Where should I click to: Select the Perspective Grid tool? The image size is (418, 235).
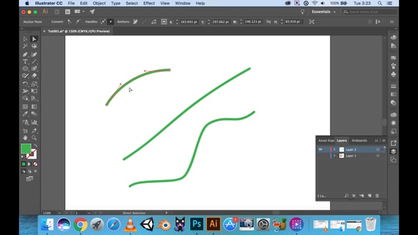tap(34, 99)
